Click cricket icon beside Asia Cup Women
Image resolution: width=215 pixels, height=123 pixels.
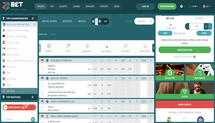pyautogui.click(x=42, y=78)
